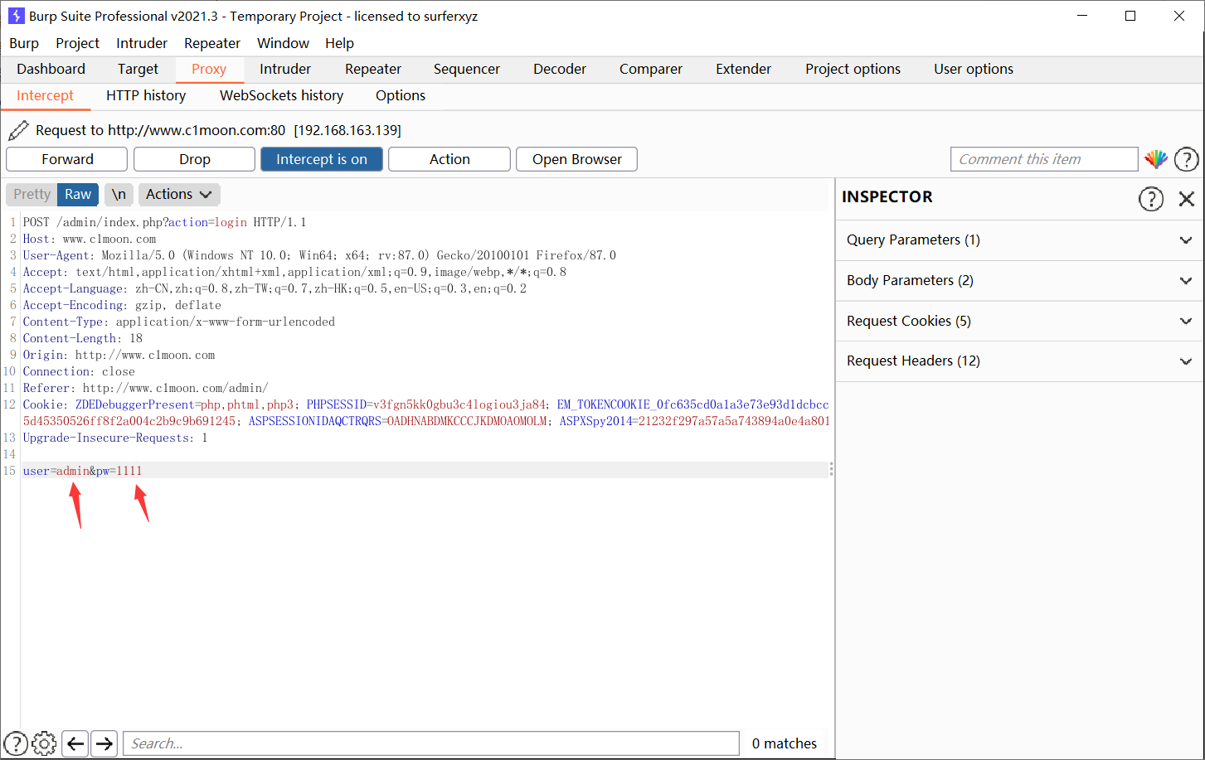The width and height of the screenshot is (1205, 760).
Task: Open WebSockets history sub-tab
Action: click(x=281, y=95)
